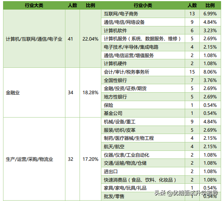Viewport: 223px width, 201px height.
Task: Select the 会计/审计/税务事务所 row
Action: pyautogui.click(x=161, y=72)
